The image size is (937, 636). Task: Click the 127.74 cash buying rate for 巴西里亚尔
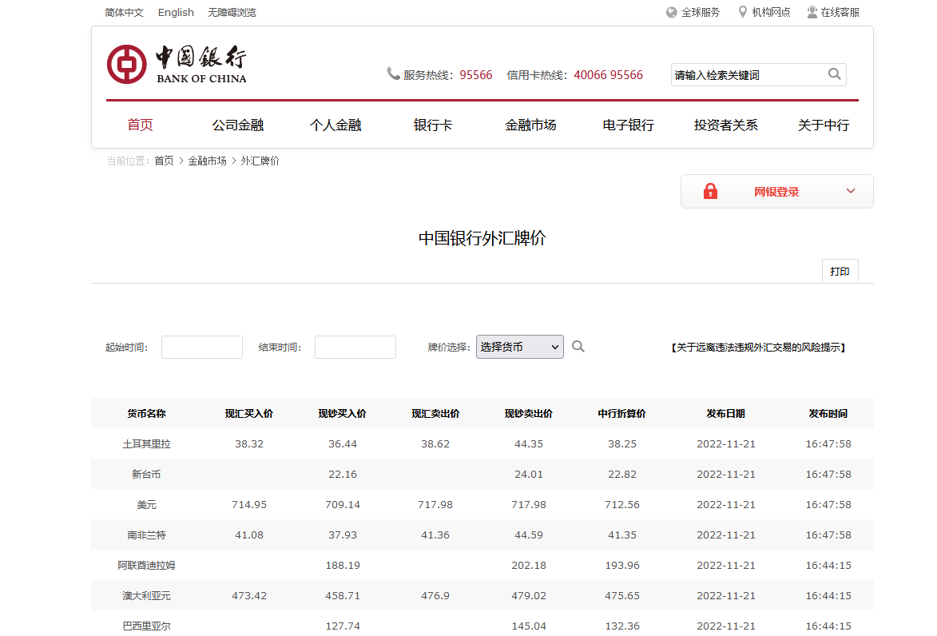click(x=343, y=626)
